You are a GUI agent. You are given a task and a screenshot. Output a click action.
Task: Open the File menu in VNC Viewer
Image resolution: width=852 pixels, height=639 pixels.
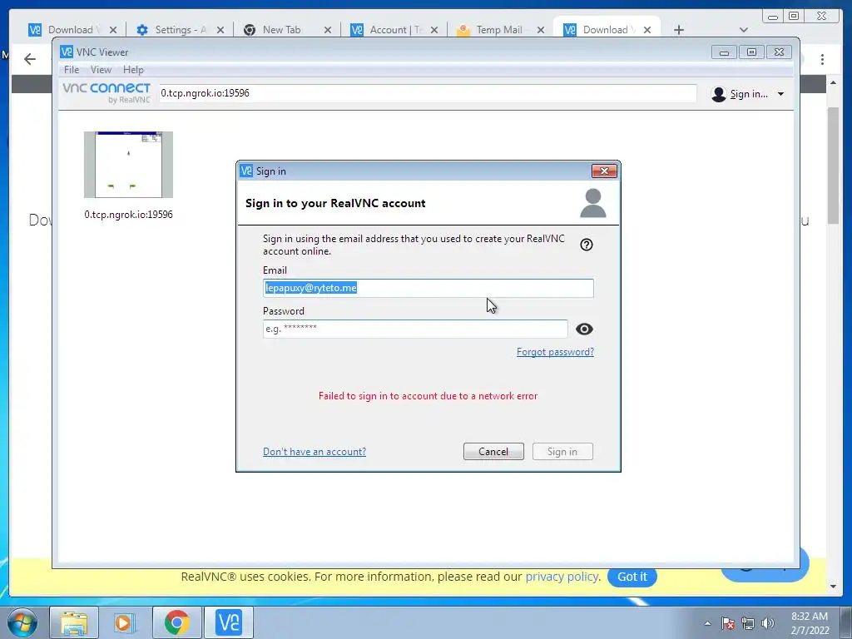[72, 70]
